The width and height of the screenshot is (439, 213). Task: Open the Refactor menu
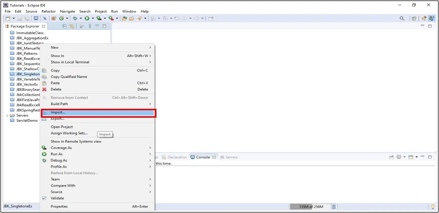pyautogui.click(x=48, y=11)
